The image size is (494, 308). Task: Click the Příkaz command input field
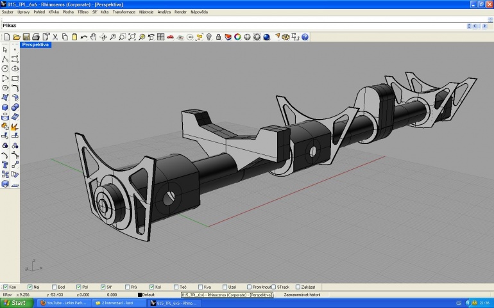click(233, 26)
